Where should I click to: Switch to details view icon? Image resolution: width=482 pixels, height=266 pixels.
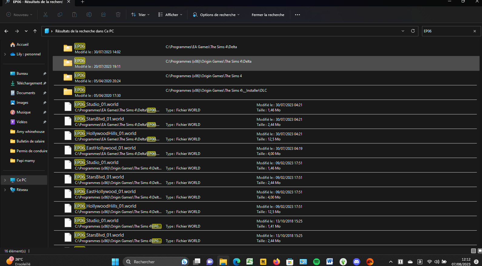coord(474,251)
